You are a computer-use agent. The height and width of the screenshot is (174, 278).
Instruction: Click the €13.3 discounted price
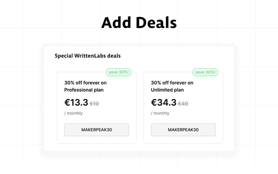click(76, 102)
